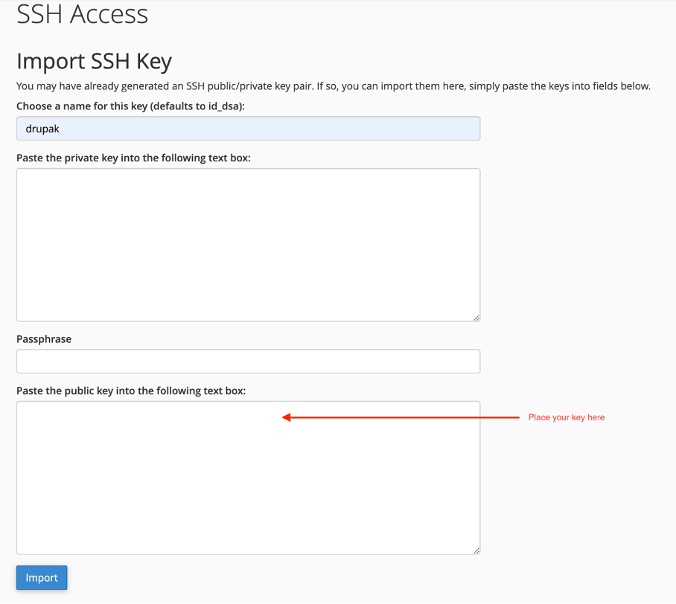Click the Import button
The height and width of the screenshot is (604, 676).
click(42, 578)
